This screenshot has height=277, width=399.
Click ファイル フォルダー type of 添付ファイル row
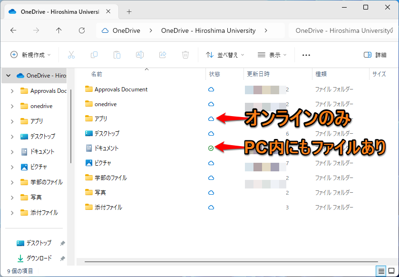[334, 208]
